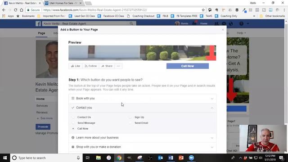Click the Windows search box
This screenshot has width=288, height=162.
coord(46,158)
